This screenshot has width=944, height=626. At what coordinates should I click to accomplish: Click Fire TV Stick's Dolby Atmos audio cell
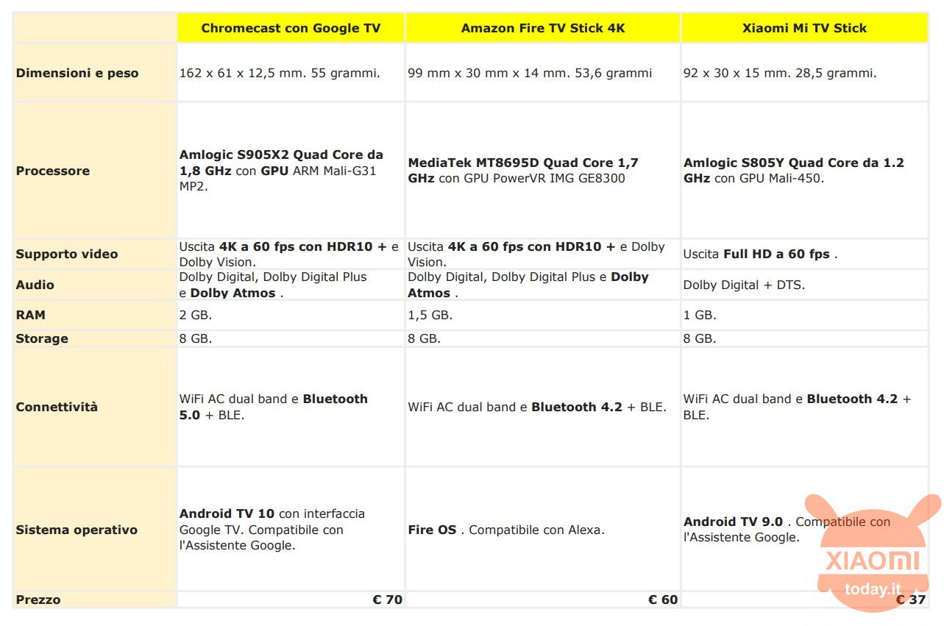542,285
